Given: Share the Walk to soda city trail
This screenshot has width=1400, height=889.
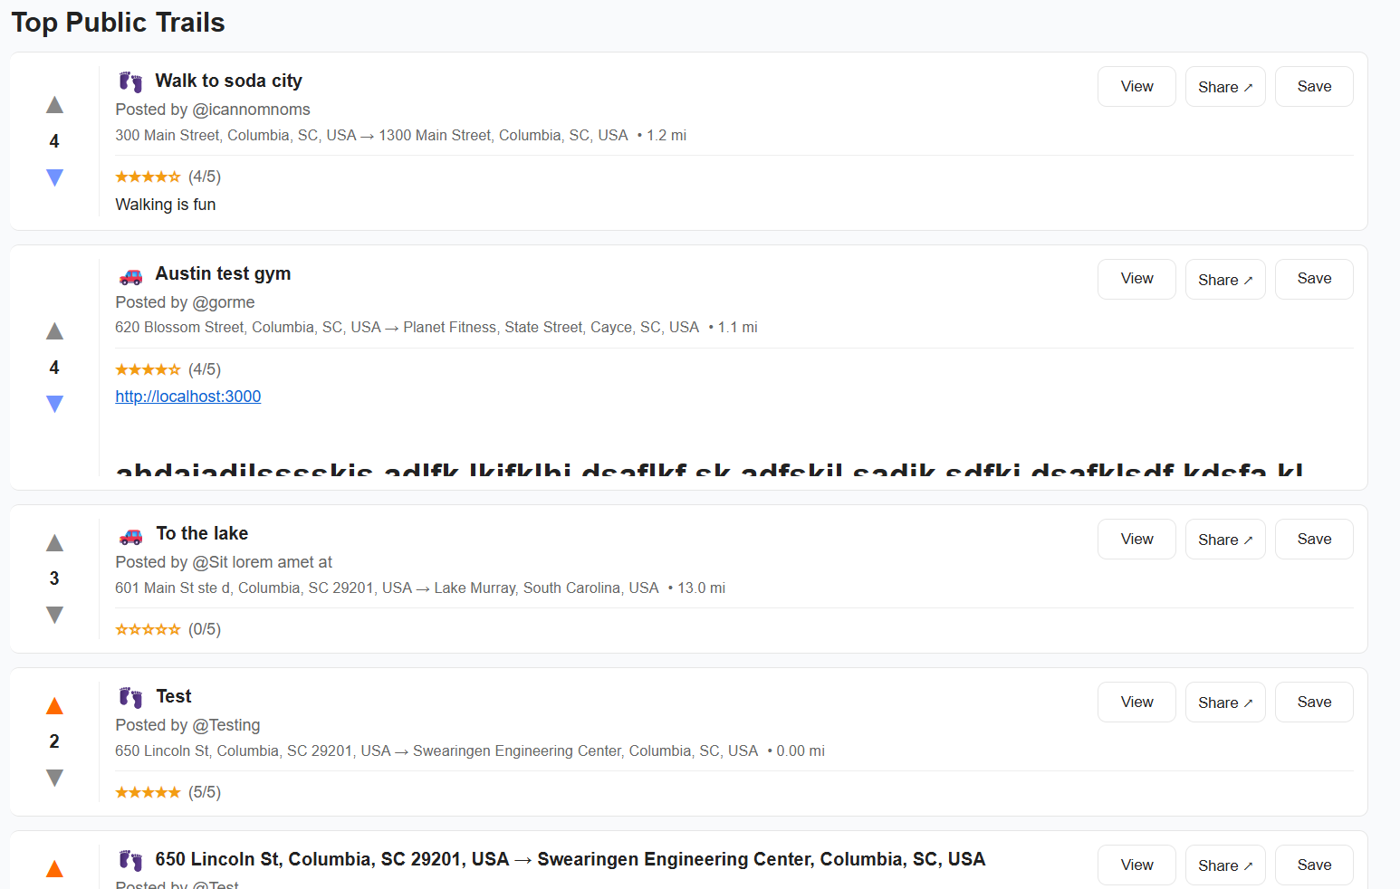Looking at the screenshot, I should pyautogui.click(x=1225, y=86).
